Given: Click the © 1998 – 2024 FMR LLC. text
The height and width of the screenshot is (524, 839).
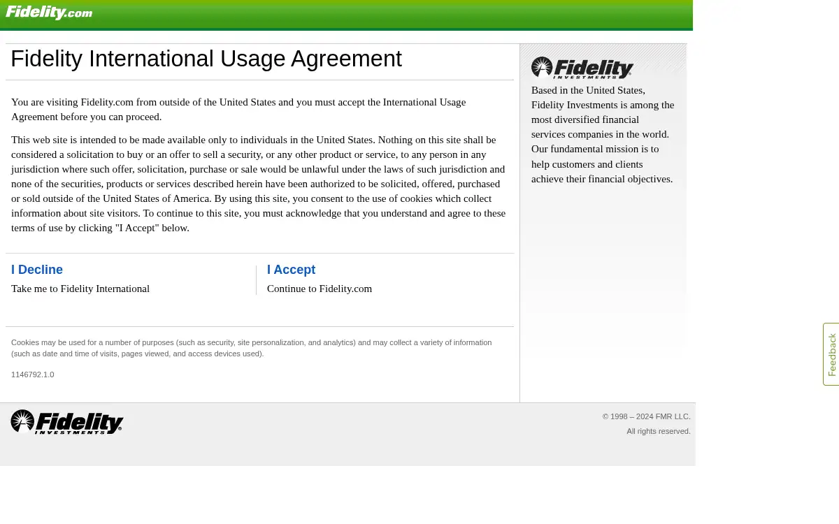Looking at the screenshot, I should coord(647,416).
